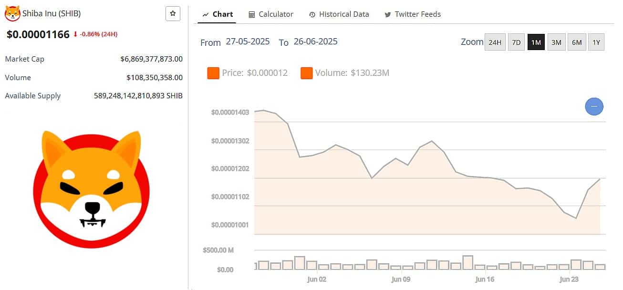The image size is (623, 290).
Task: Click the Shiba Inu small coin icon
Action: coord(12,13)
